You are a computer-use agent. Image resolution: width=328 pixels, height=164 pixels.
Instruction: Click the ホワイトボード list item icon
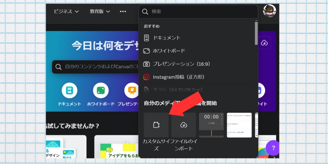[x=146, y=51]
